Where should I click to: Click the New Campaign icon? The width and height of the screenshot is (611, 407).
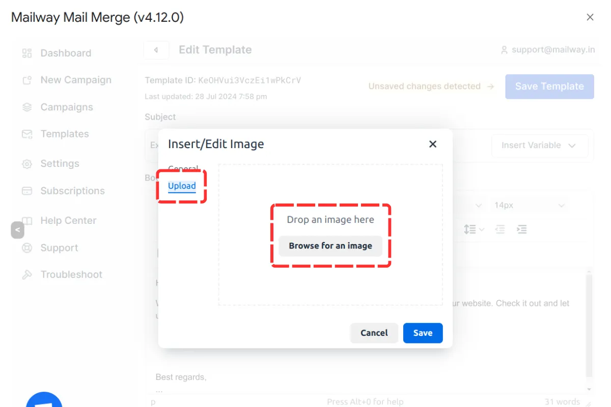pyautogui.click(x=26, y=80)
